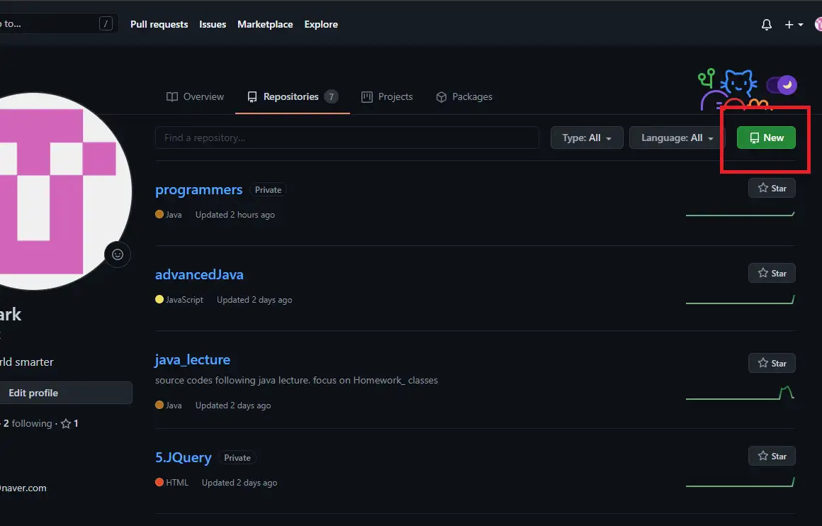Toggle the dark mode moon switch
The height and width of the screenshot is (526, 822).
[782, 85]
